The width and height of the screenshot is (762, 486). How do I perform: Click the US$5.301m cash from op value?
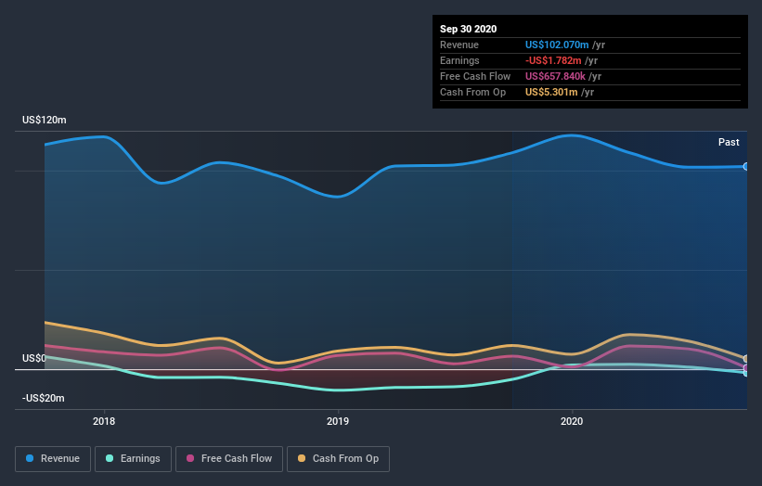point(551,92)
